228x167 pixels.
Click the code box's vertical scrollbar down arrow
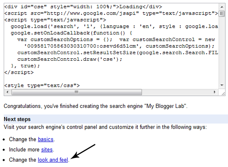[222, 85]
